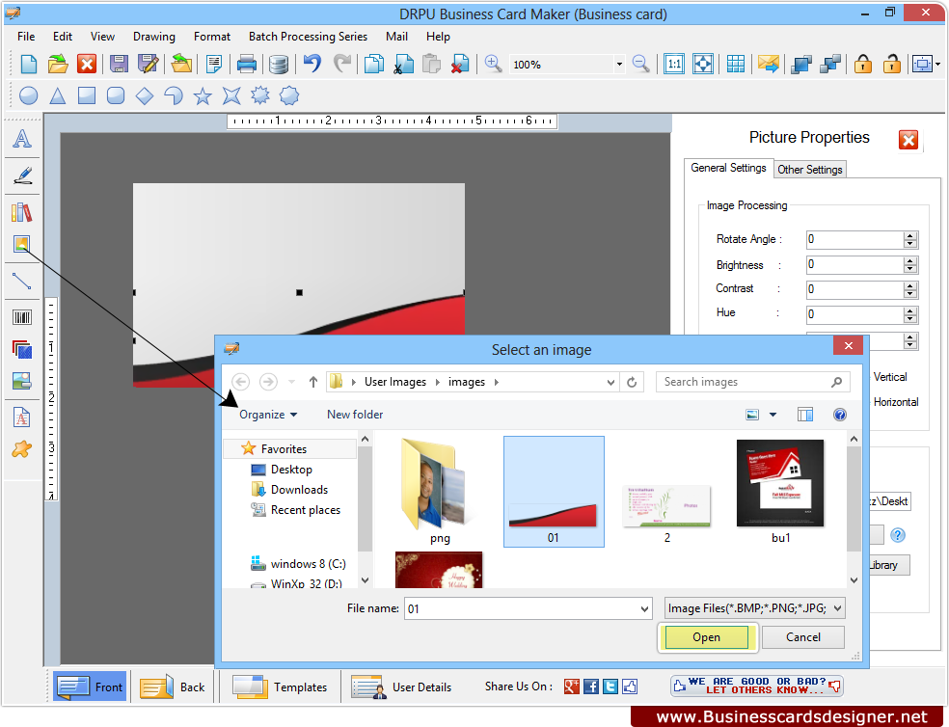Click the lock icon in toolbar
This screenshot has height=727, width=949.
click(x=863, y=65)
